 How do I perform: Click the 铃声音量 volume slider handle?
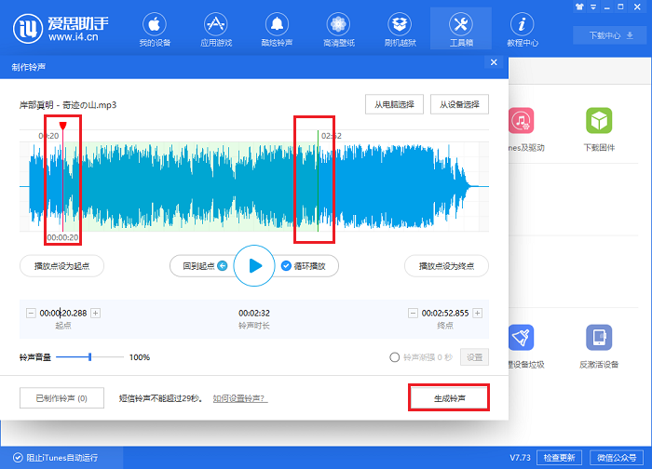click(x=89, y=357)
